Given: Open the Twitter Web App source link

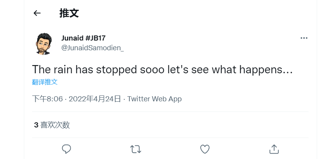Looking at the screenshot, I should click(154, 99).
